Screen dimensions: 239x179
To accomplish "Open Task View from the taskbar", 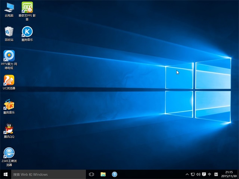I will click(x=91, y=174).
